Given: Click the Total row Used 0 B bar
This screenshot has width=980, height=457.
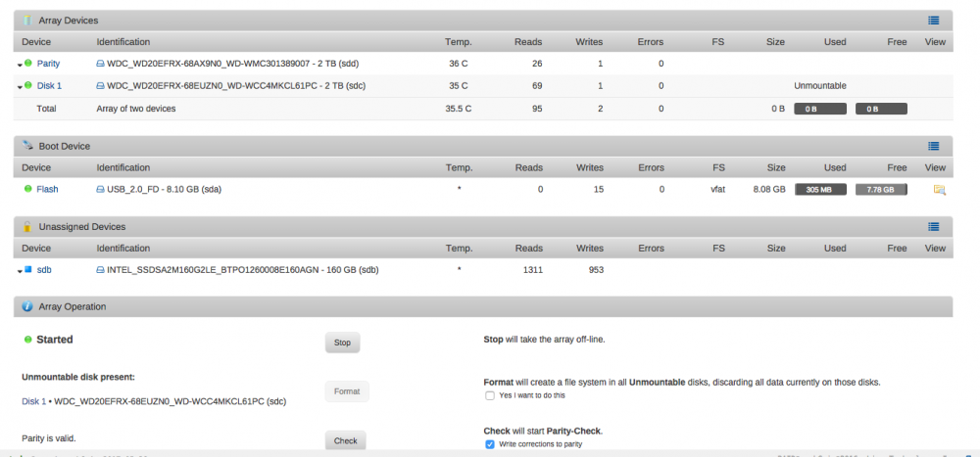Looking at the screenshot, I should tap(820, 109).
